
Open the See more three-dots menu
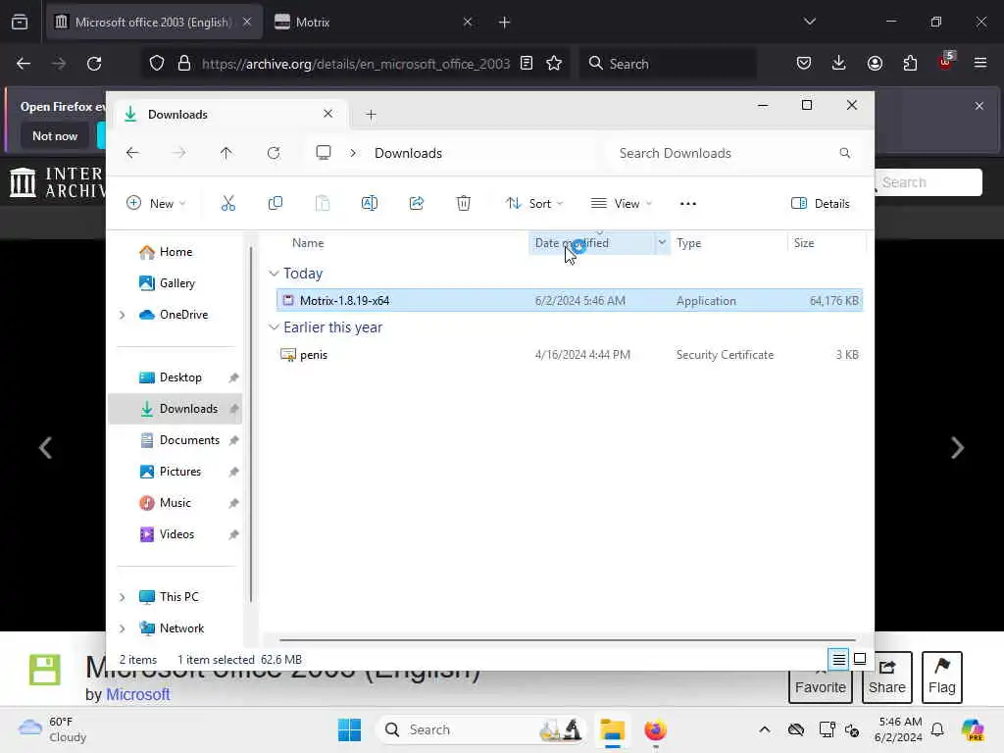coord(687,204)
